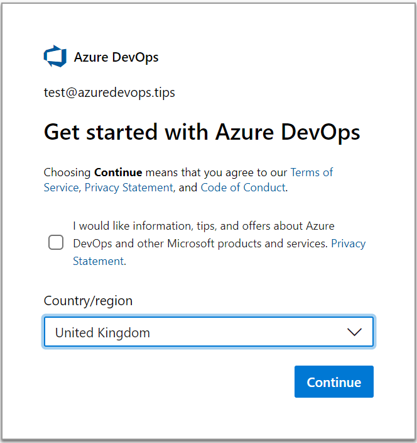This screenshot has height=443, width=417.
Task: Expand the country list chevron arrow
Action: coord(354,332)
